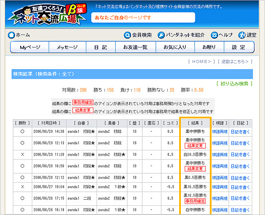This screenshot has width=265, height=215.
Task: Go to the お気に入り tab
Action: coord(174,47)
